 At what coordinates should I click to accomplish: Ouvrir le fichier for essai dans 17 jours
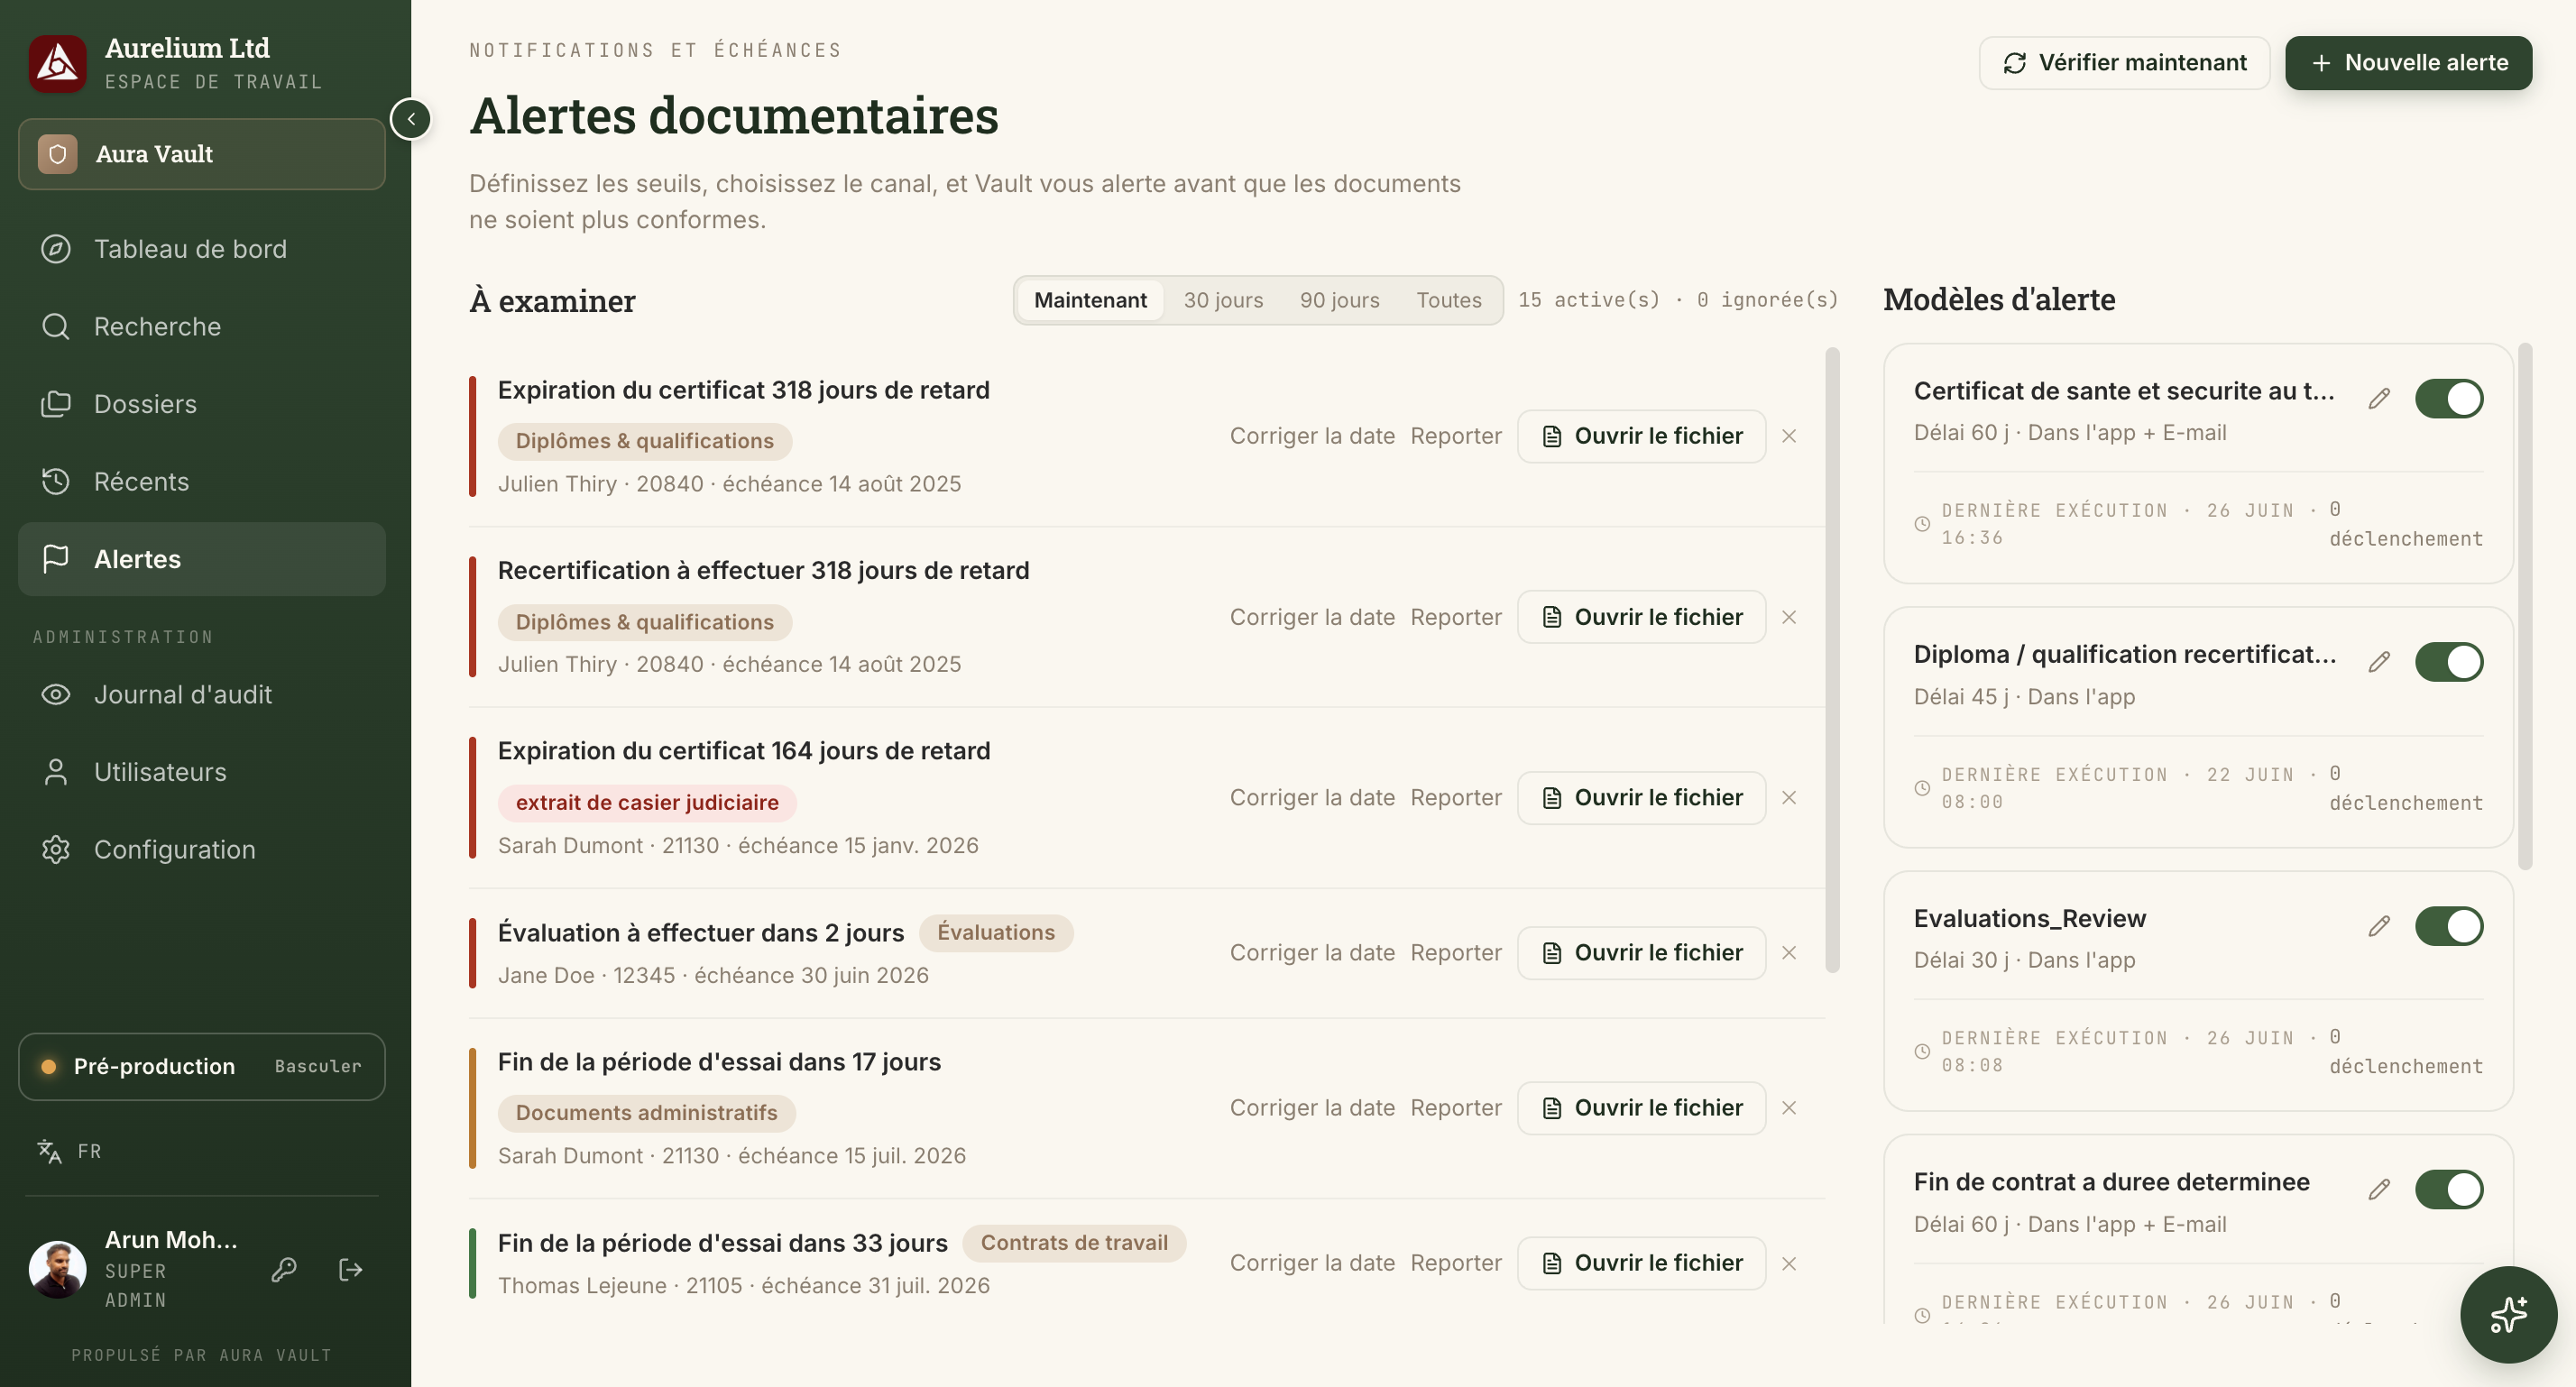pos(1641,1108)
